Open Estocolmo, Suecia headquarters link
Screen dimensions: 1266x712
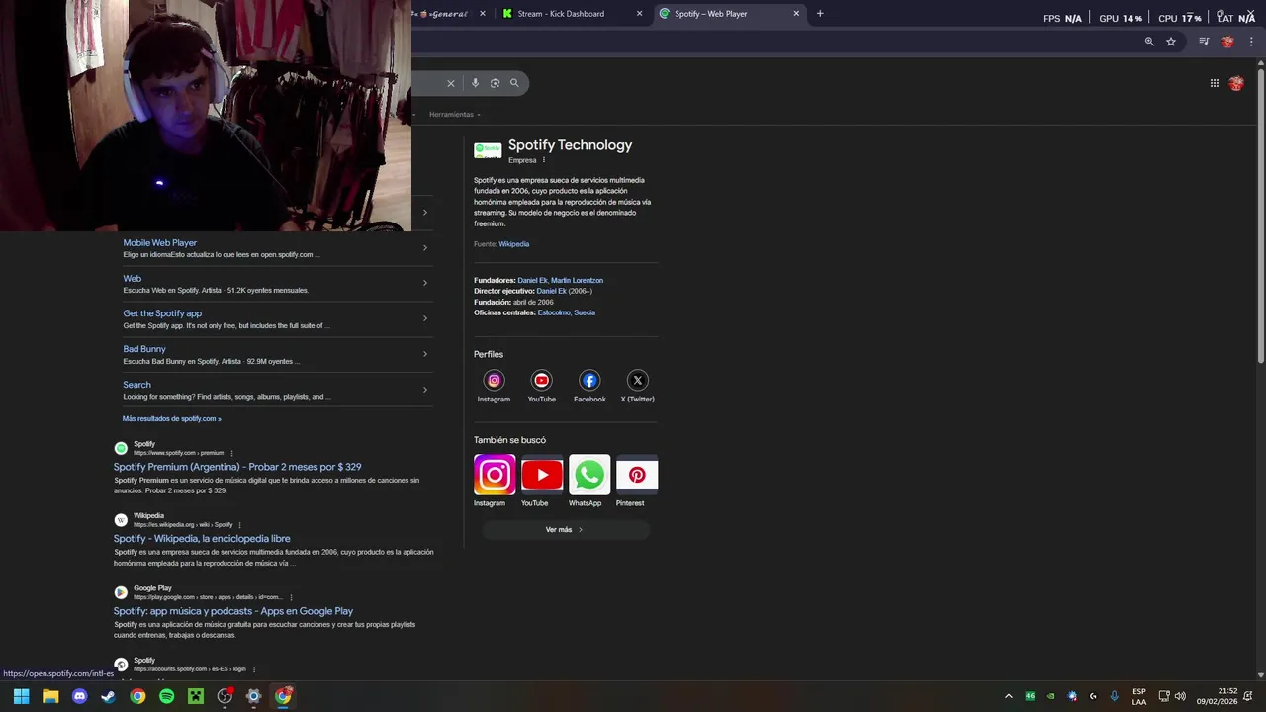coord(567,313)
